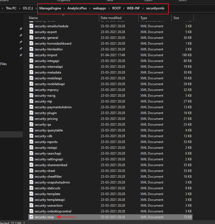215x224 pixels.
Task: Expand the chevron before This PC
Action: coord(2,8)
